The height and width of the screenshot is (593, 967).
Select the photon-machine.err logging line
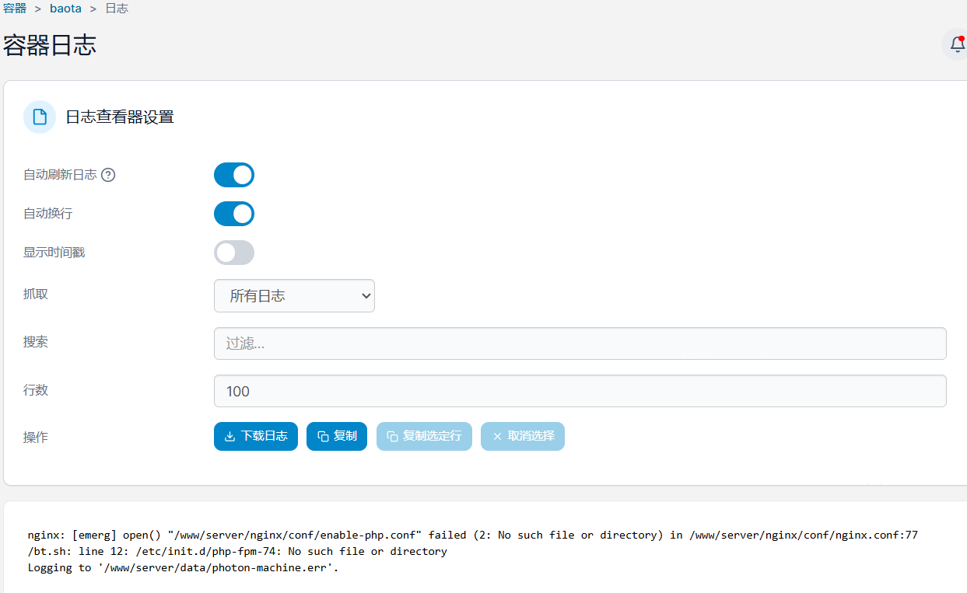tap(183, 567)
